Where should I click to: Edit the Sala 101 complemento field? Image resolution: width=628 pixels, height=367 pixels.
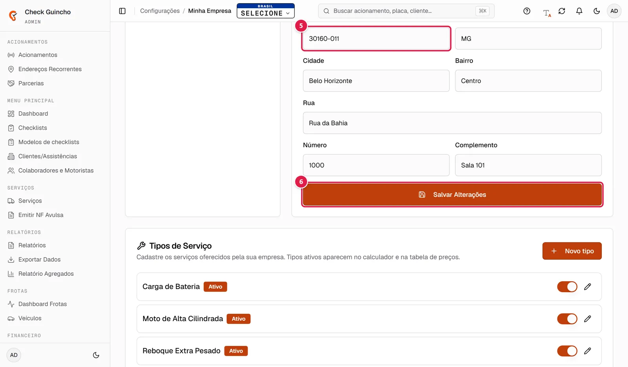point(528,165)
